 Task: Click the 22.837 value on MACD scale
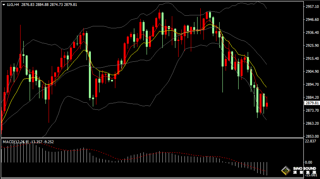(312, 141)
